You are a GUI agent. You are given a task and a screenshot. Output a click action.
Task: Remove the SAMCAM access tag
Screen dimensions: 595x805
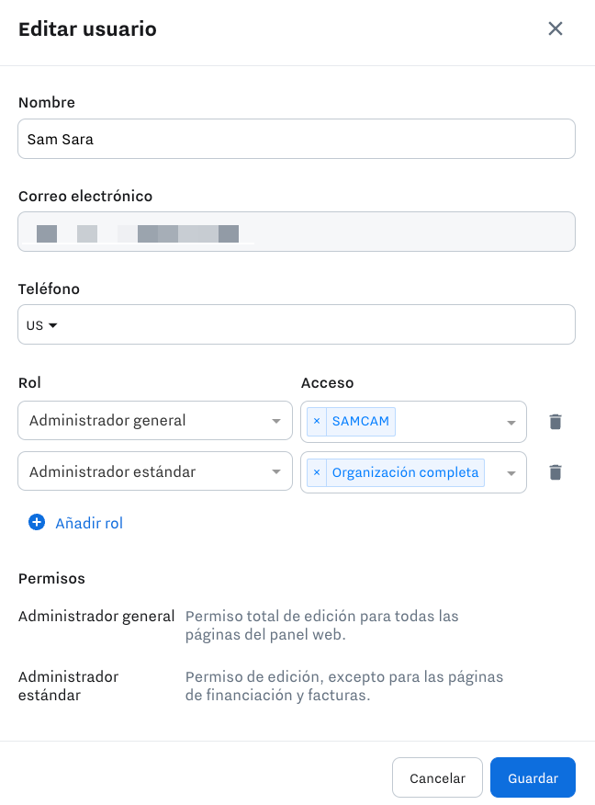[x=317, y=421]
